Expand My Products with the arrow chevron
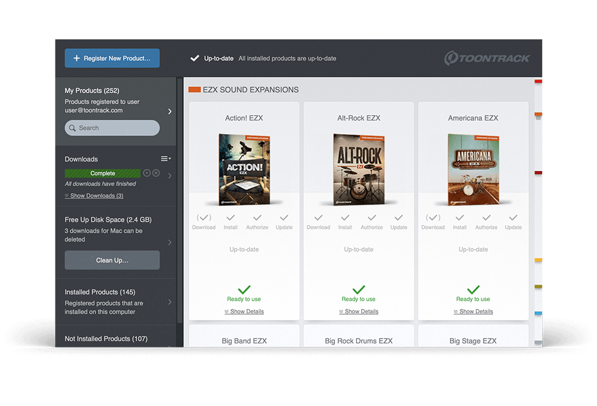Screen dimensions: 597x406 point(170,111)
